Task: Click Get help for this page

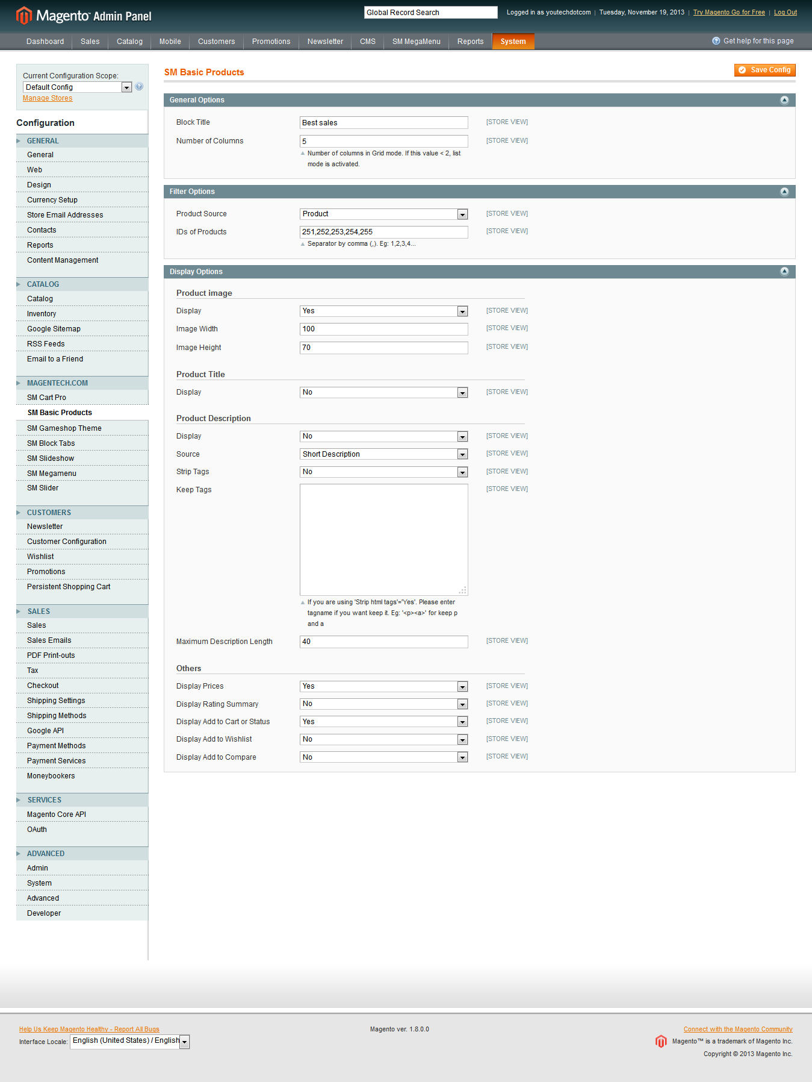Action: pyautogui.click(x=752, y=41)
